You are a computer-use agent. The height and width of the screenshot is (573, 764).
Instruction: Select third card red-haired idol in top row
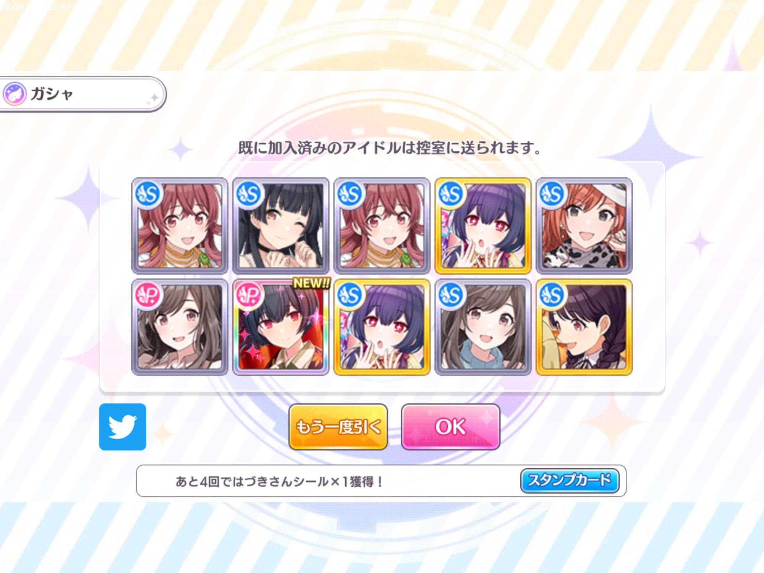point(382,226)
